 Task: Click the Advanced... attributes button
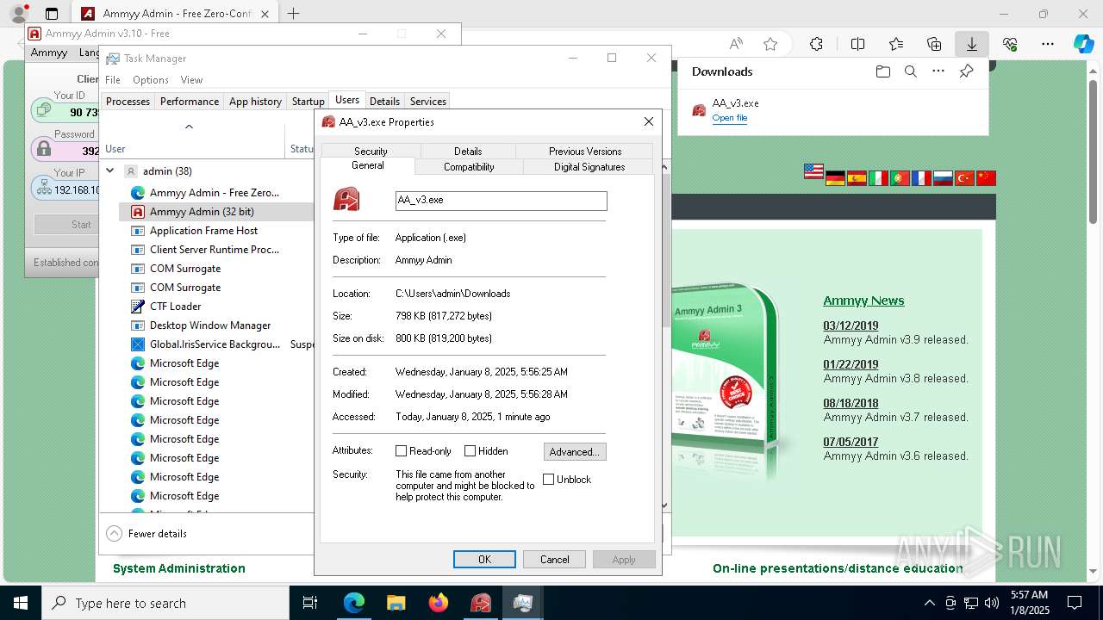pos(575,451)
